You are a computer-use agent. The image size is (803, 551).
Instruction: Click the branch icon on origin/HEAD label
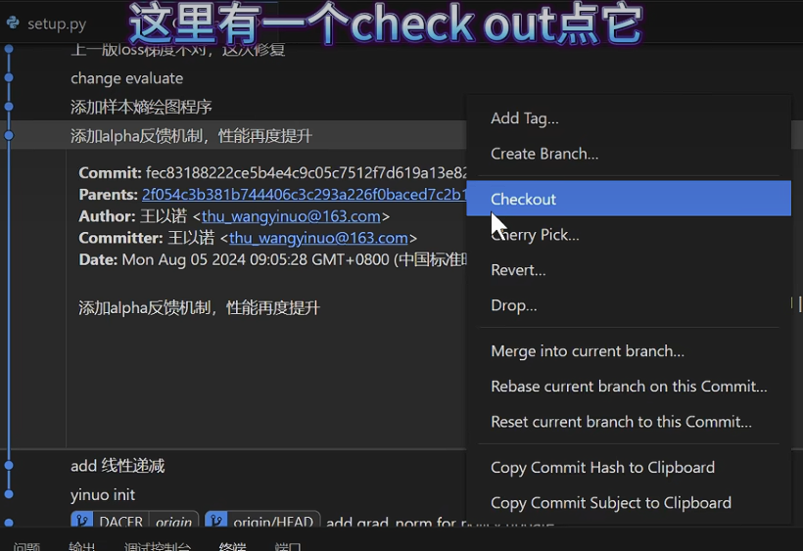[216, 521]
